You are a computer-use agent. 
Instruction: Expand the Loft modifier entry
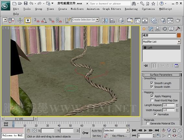[x=145, y=48]
